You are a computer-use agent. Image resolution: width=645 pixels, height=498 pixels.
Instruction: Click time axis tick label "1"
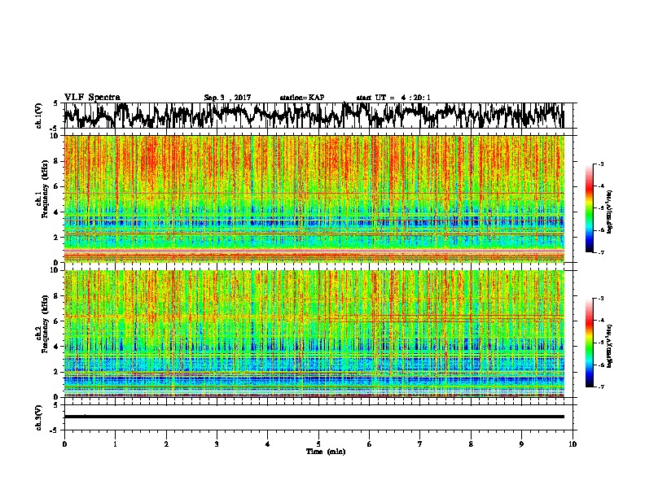click(x=115, y=444)
